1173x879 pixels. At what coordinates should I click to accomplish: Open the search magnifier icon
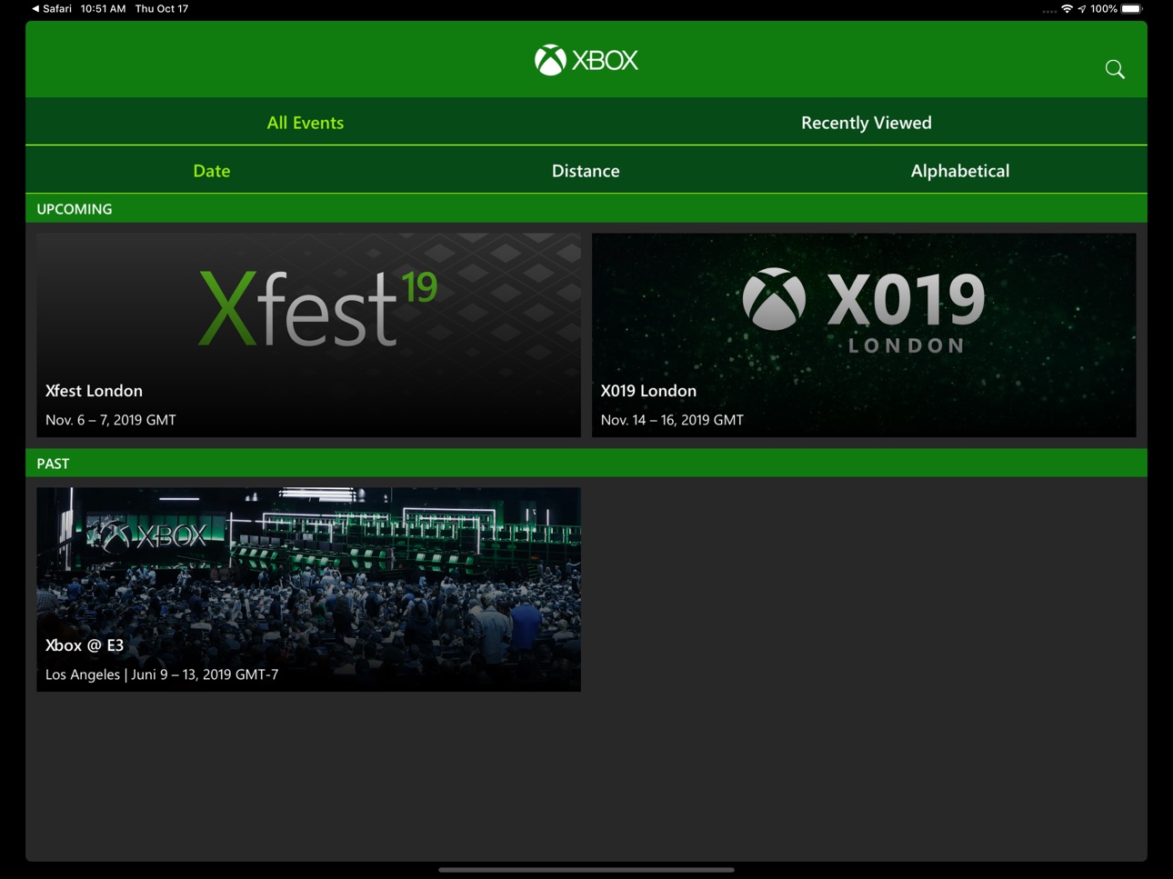(x=1115, y=69)
